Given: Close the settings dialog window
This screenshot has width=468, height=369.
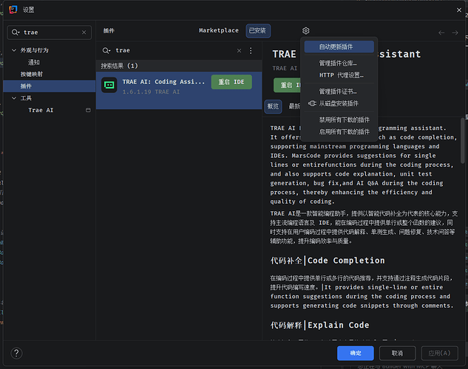Looking at the screenshot, I should point(459,10).
